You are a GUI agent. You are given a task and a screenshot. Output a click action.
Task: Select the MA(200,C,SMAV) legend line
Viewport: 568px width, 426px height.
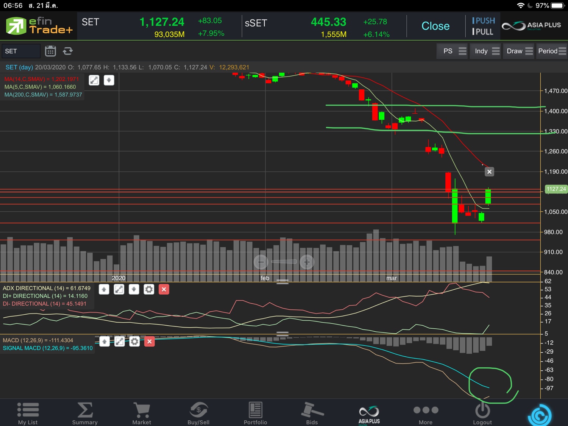[x=43, y=95]
